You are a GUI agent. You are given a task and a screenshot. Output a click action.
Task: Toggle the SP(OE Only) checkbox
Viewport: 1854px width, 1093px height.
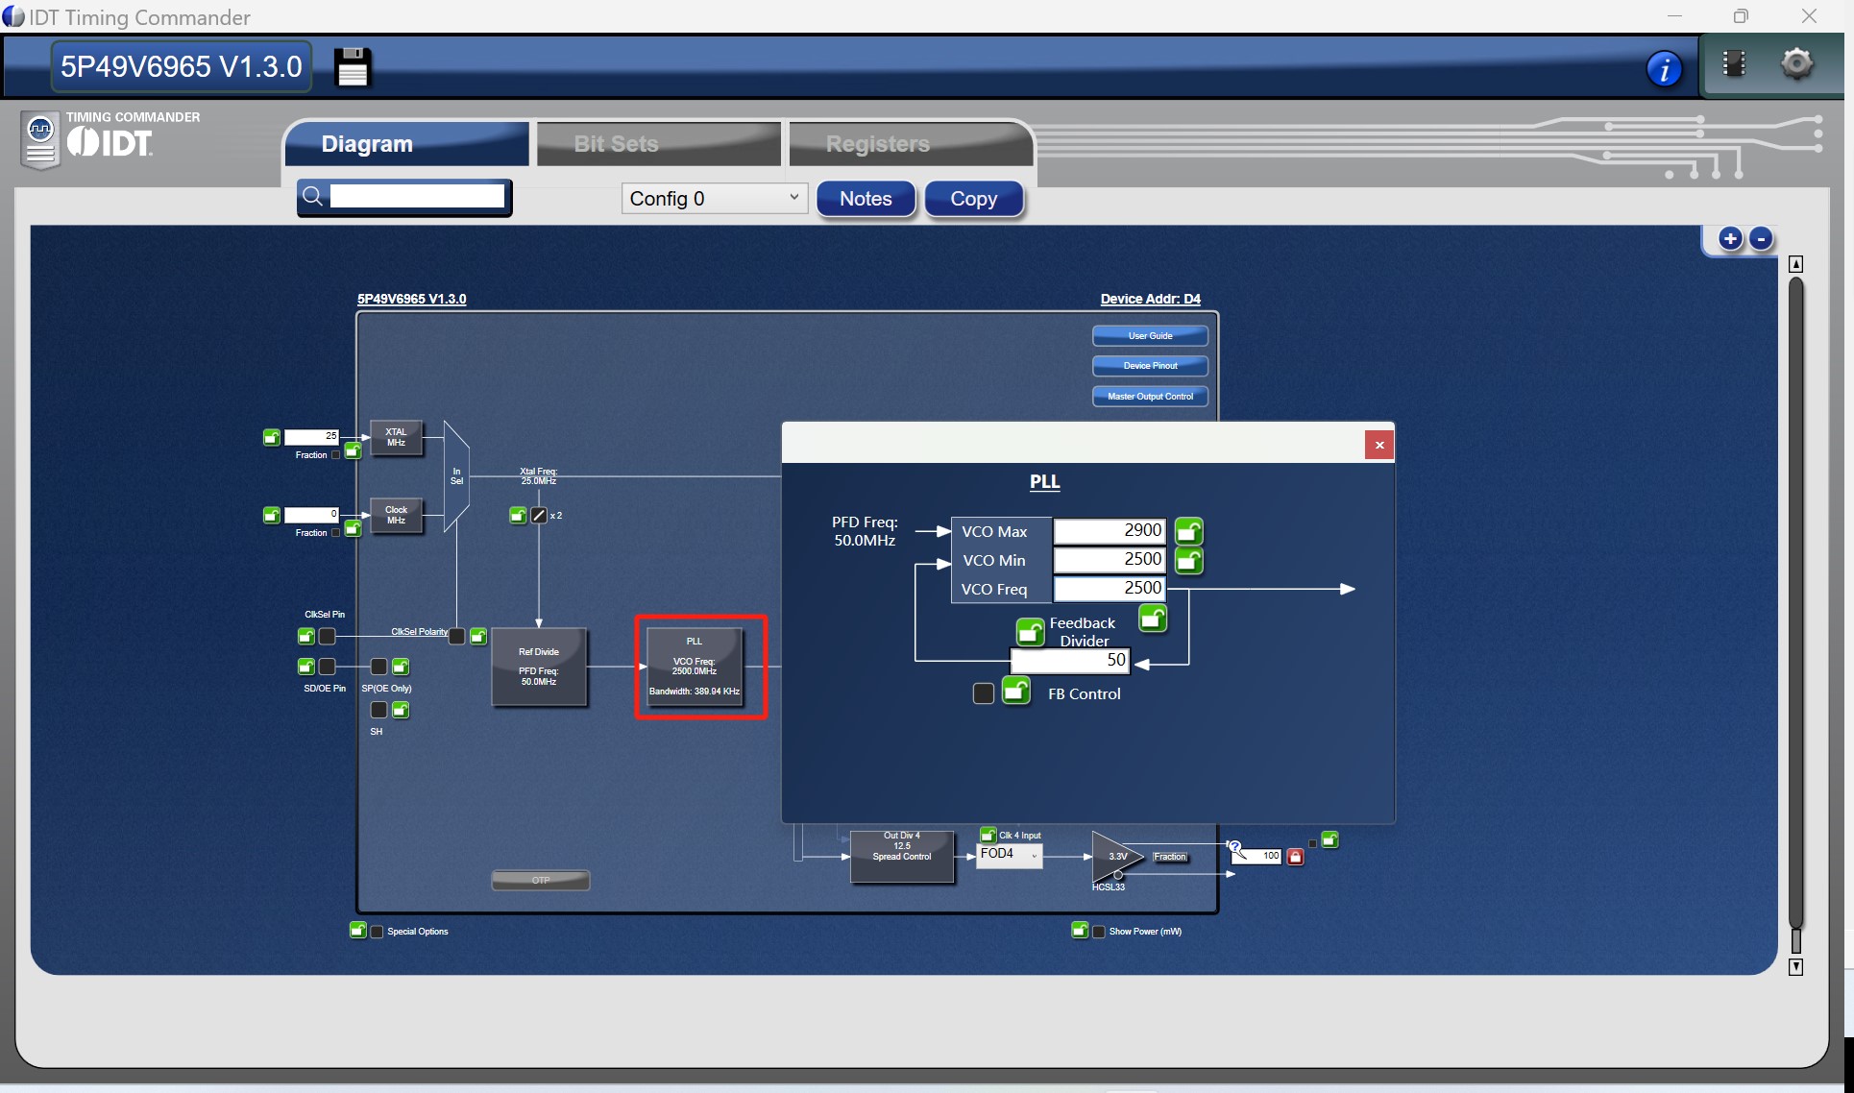pos(379,666)
